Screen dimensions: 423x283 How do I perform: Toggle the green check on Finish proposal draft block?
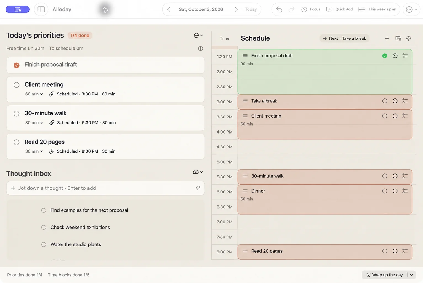point(385,56)
